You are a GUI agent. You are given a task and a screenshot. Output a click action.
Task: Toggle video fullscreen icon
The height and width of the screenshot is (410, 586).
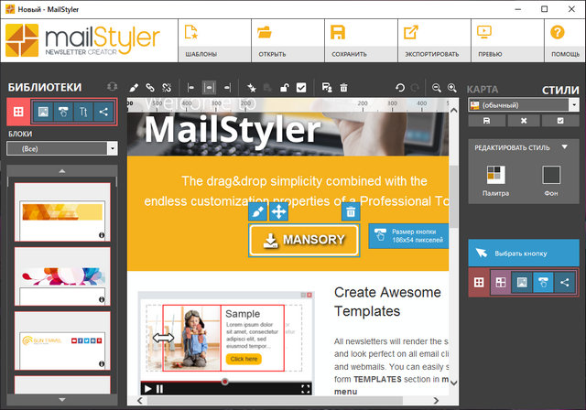(x=305, y=389)
